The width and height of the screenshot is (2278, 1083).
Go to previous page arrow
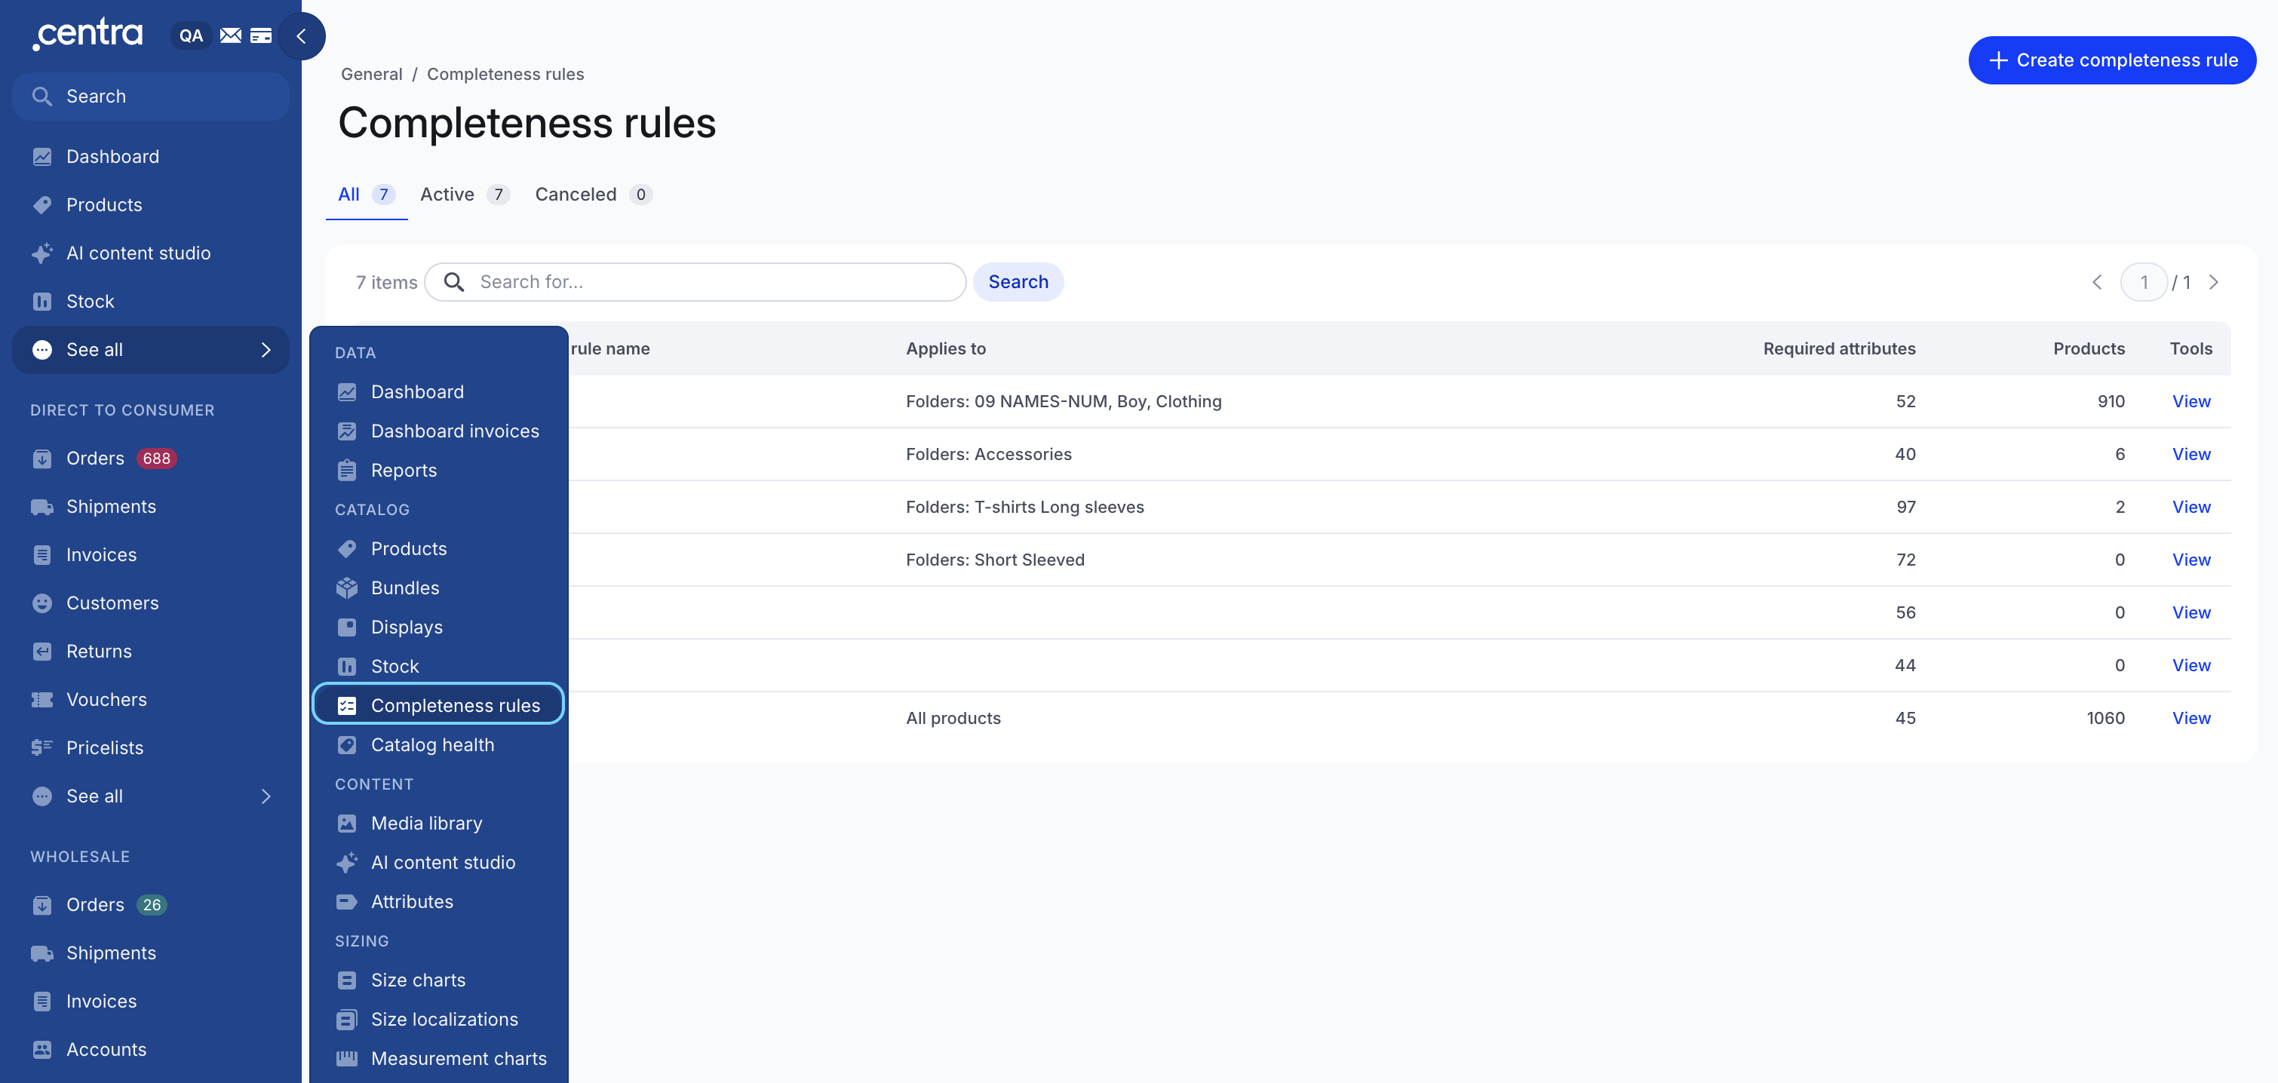2097,282
